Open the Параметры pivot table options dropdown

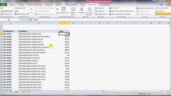(x=6, y=14)
